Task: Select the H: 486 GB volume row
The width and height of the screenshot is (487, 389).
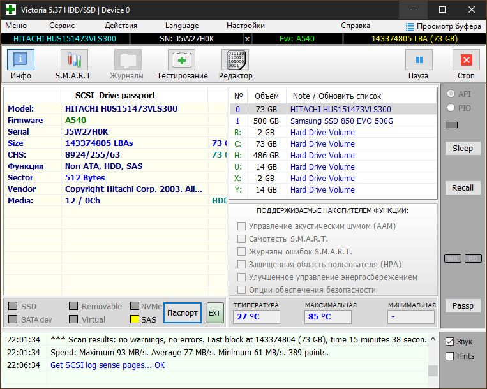Action: [333, 155]
